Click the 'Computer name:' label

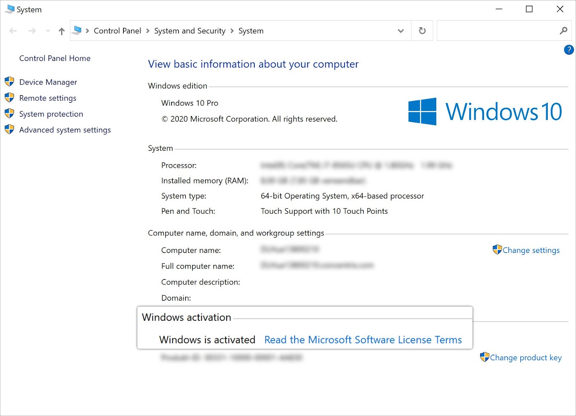[x=191, y=250]
